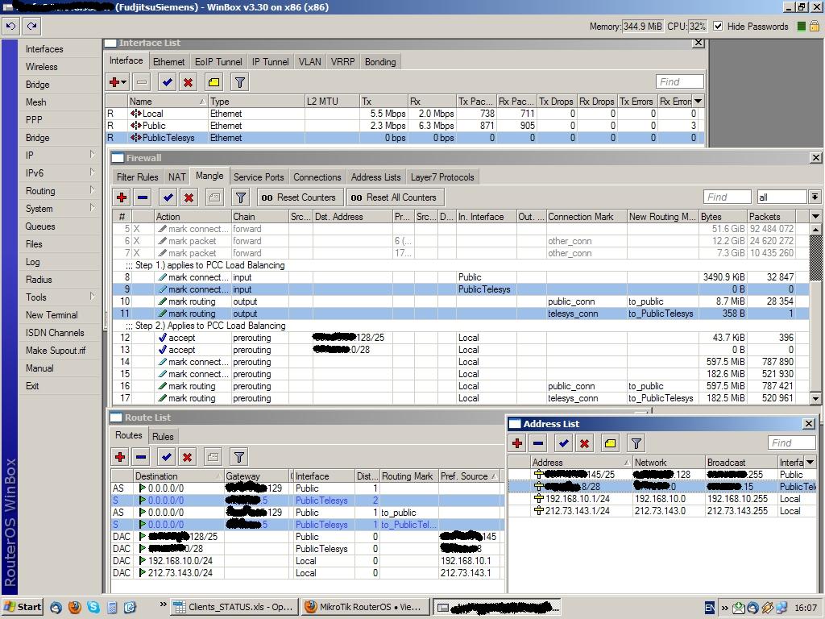Click the Filter funnel icon in Firewall toolbar
825x619 pixels.
point(240,197)
